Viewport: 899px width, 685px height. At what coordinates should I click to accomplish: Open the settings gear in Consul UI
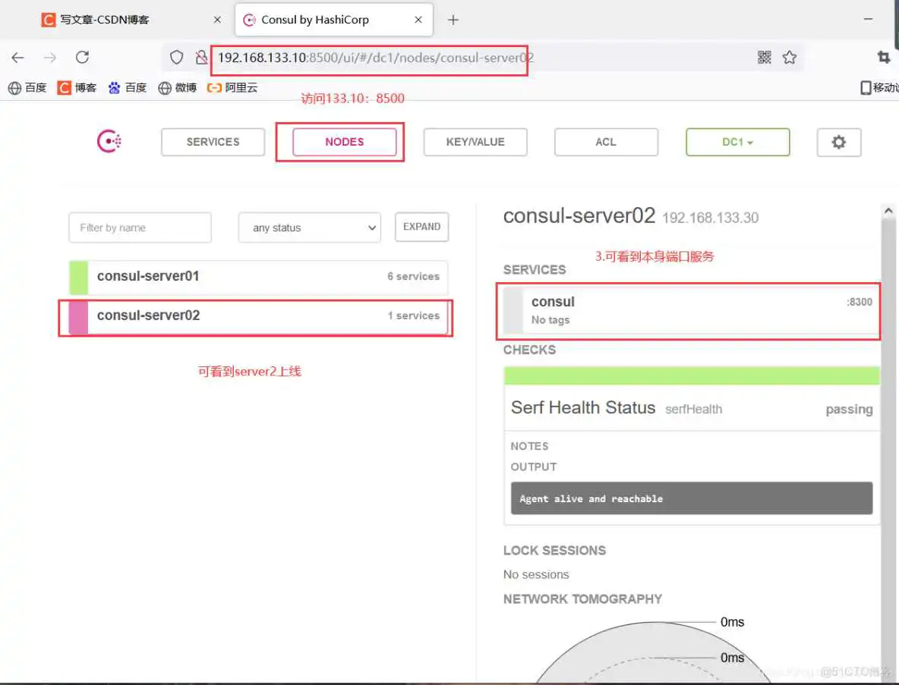click(x=838, y=141)
